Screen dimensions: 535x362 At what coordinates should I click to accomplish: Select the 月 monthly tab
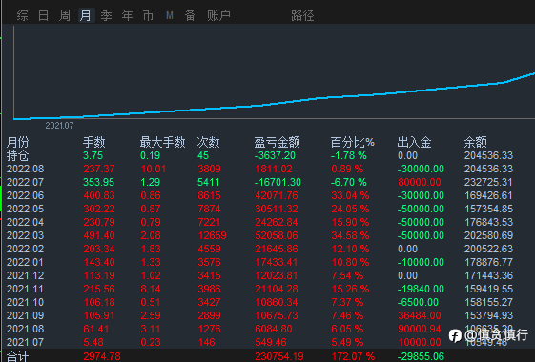[x=86, y=15]
